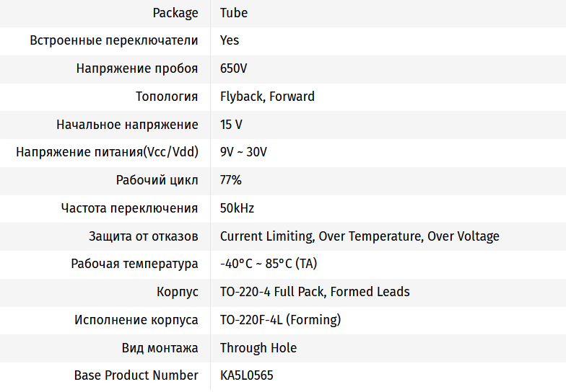Select the '77%' duty cycle value
The height and width of the screenshot is (392, 566).
point(231,180)
